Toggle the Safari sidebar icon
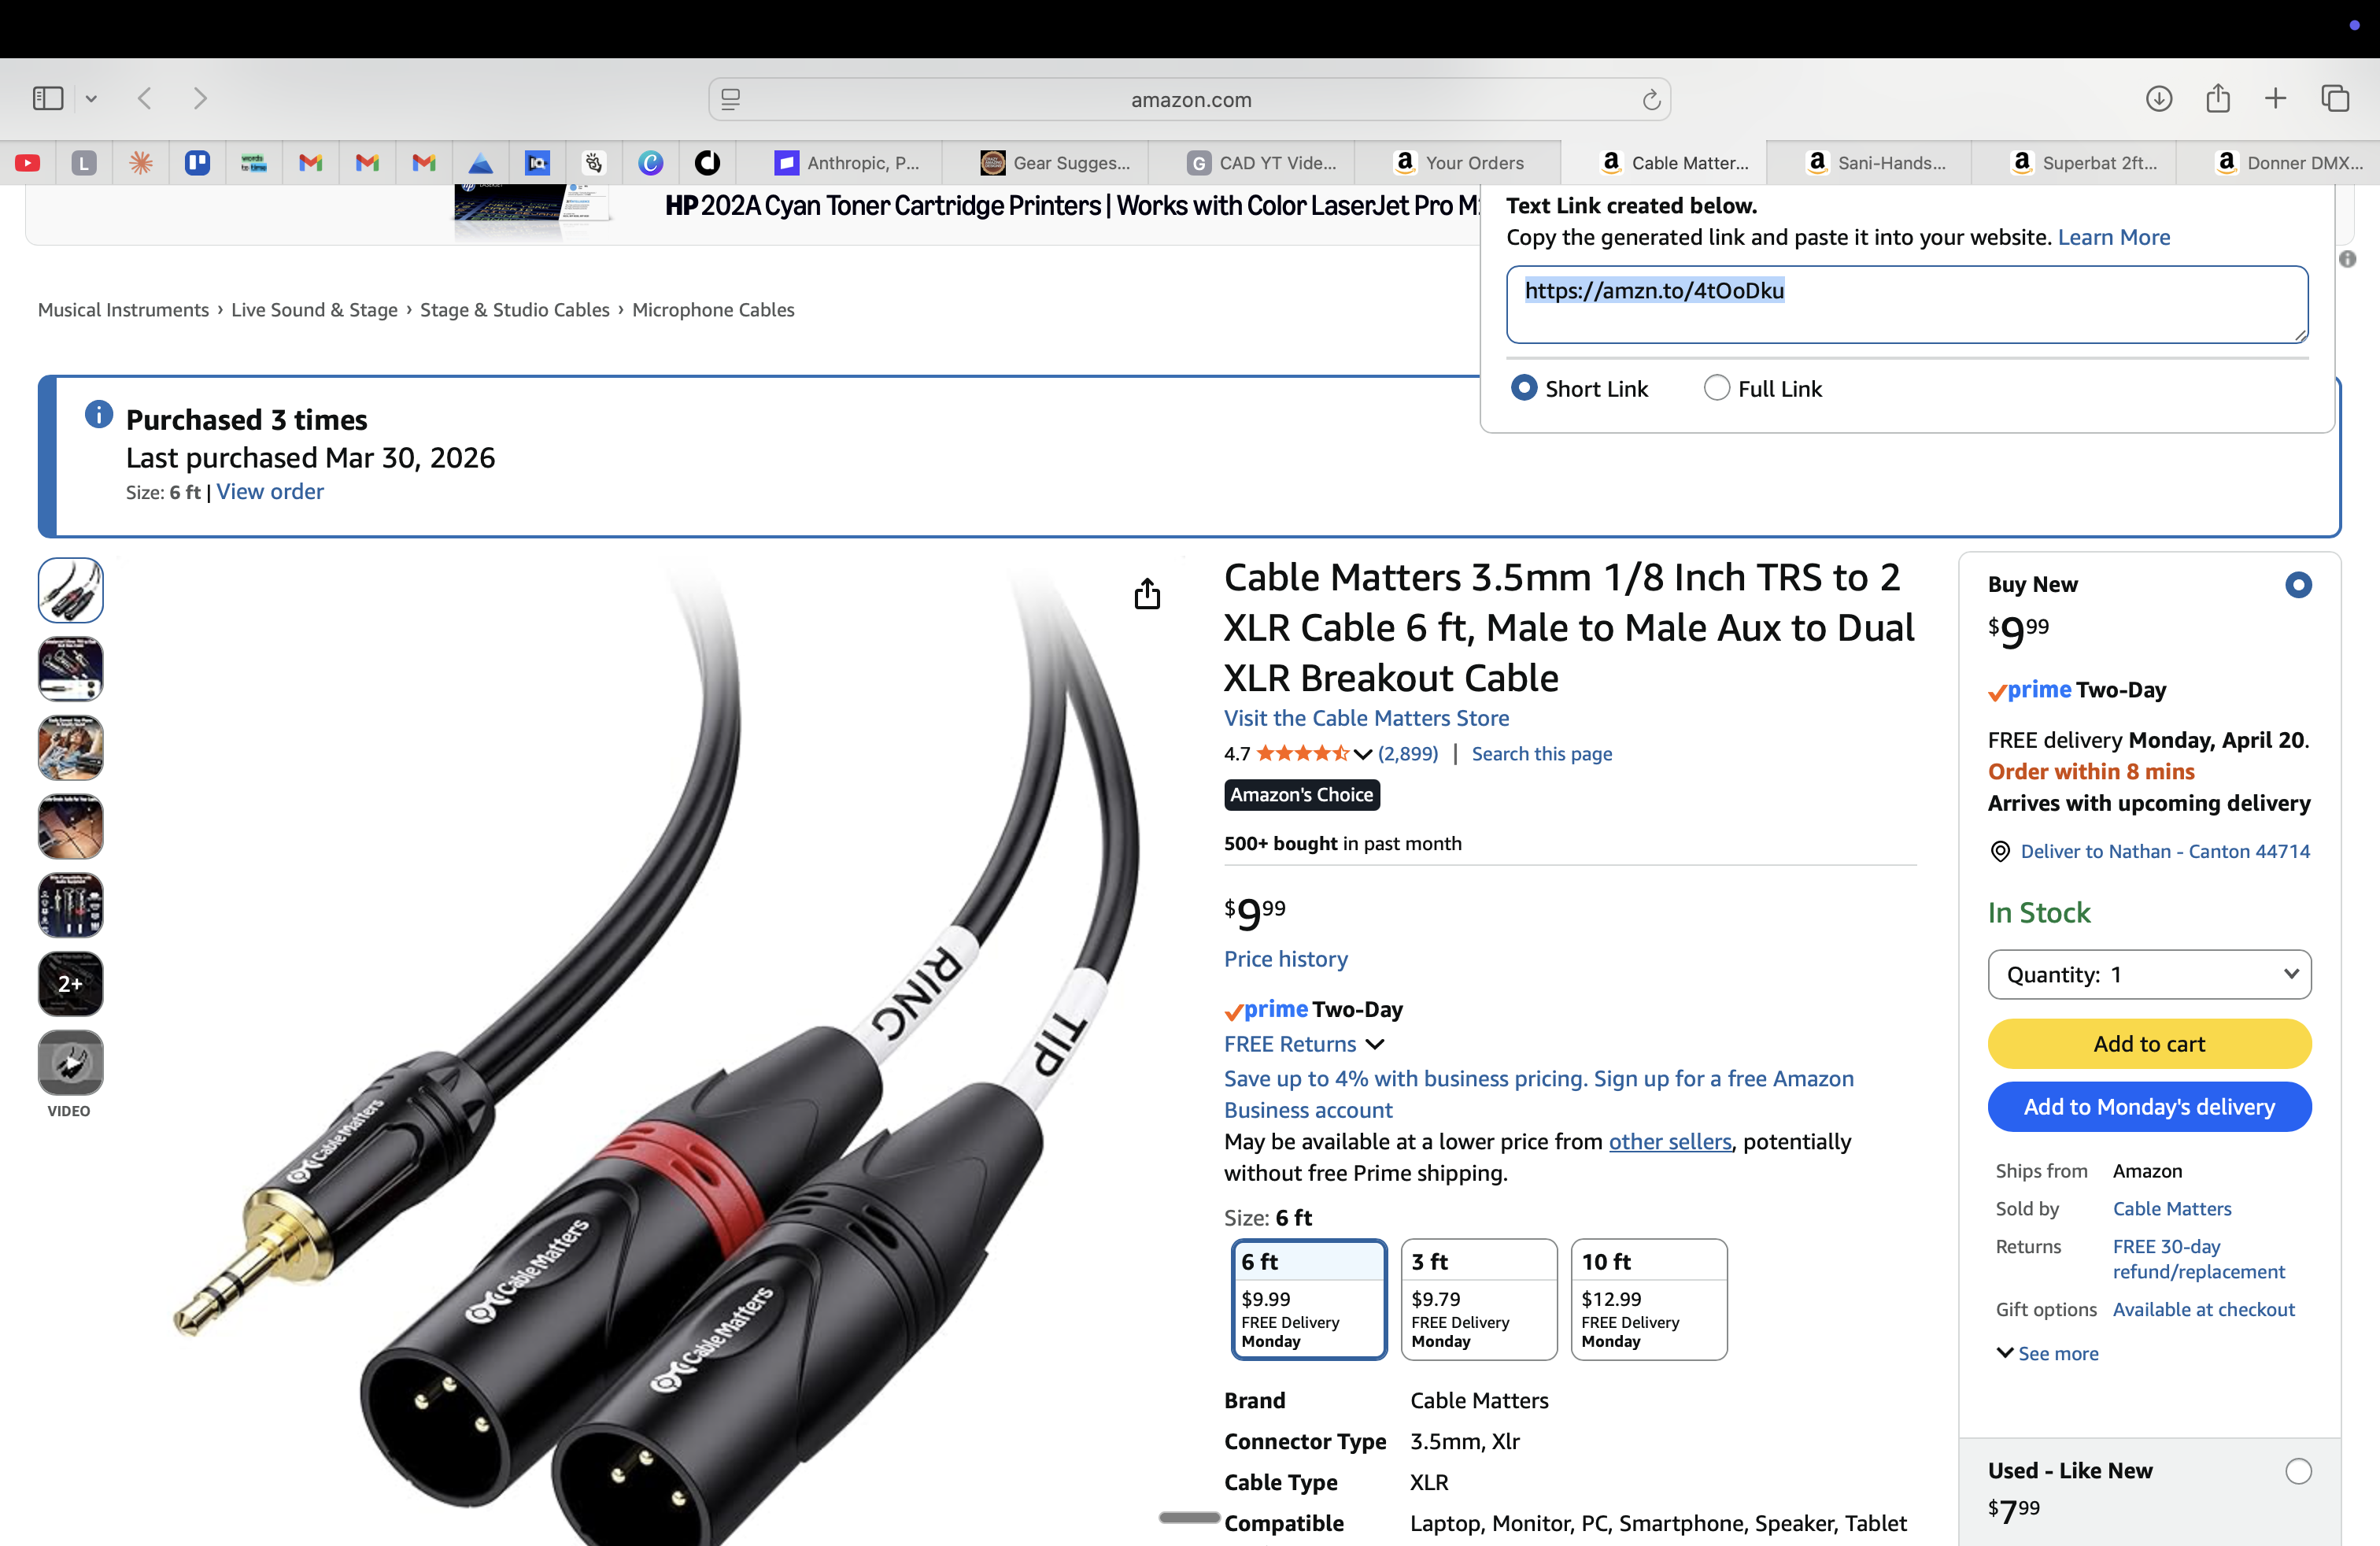The image size is (2380, 1546). 48,98
